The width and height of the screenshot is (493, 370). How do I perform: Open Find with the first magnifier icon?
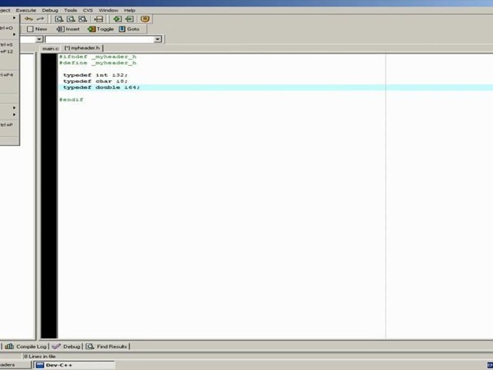pyautogui.click(x=59, y=19)
